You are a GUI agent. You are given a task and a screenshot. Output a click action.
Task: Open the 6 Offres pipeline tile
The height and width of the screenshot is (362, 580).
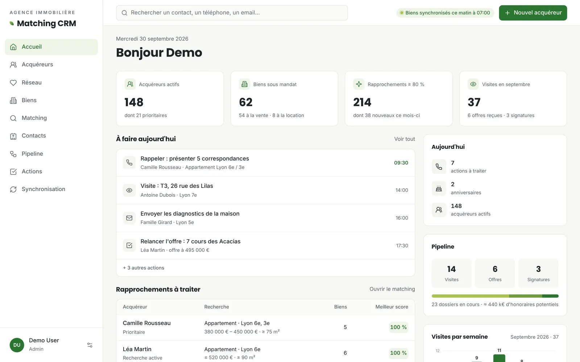(495, 273)
